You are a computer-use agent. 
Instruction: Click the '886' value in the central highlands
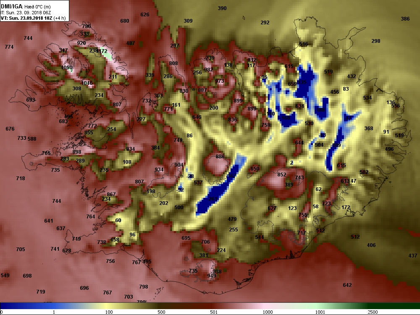(x=220, y=156)
